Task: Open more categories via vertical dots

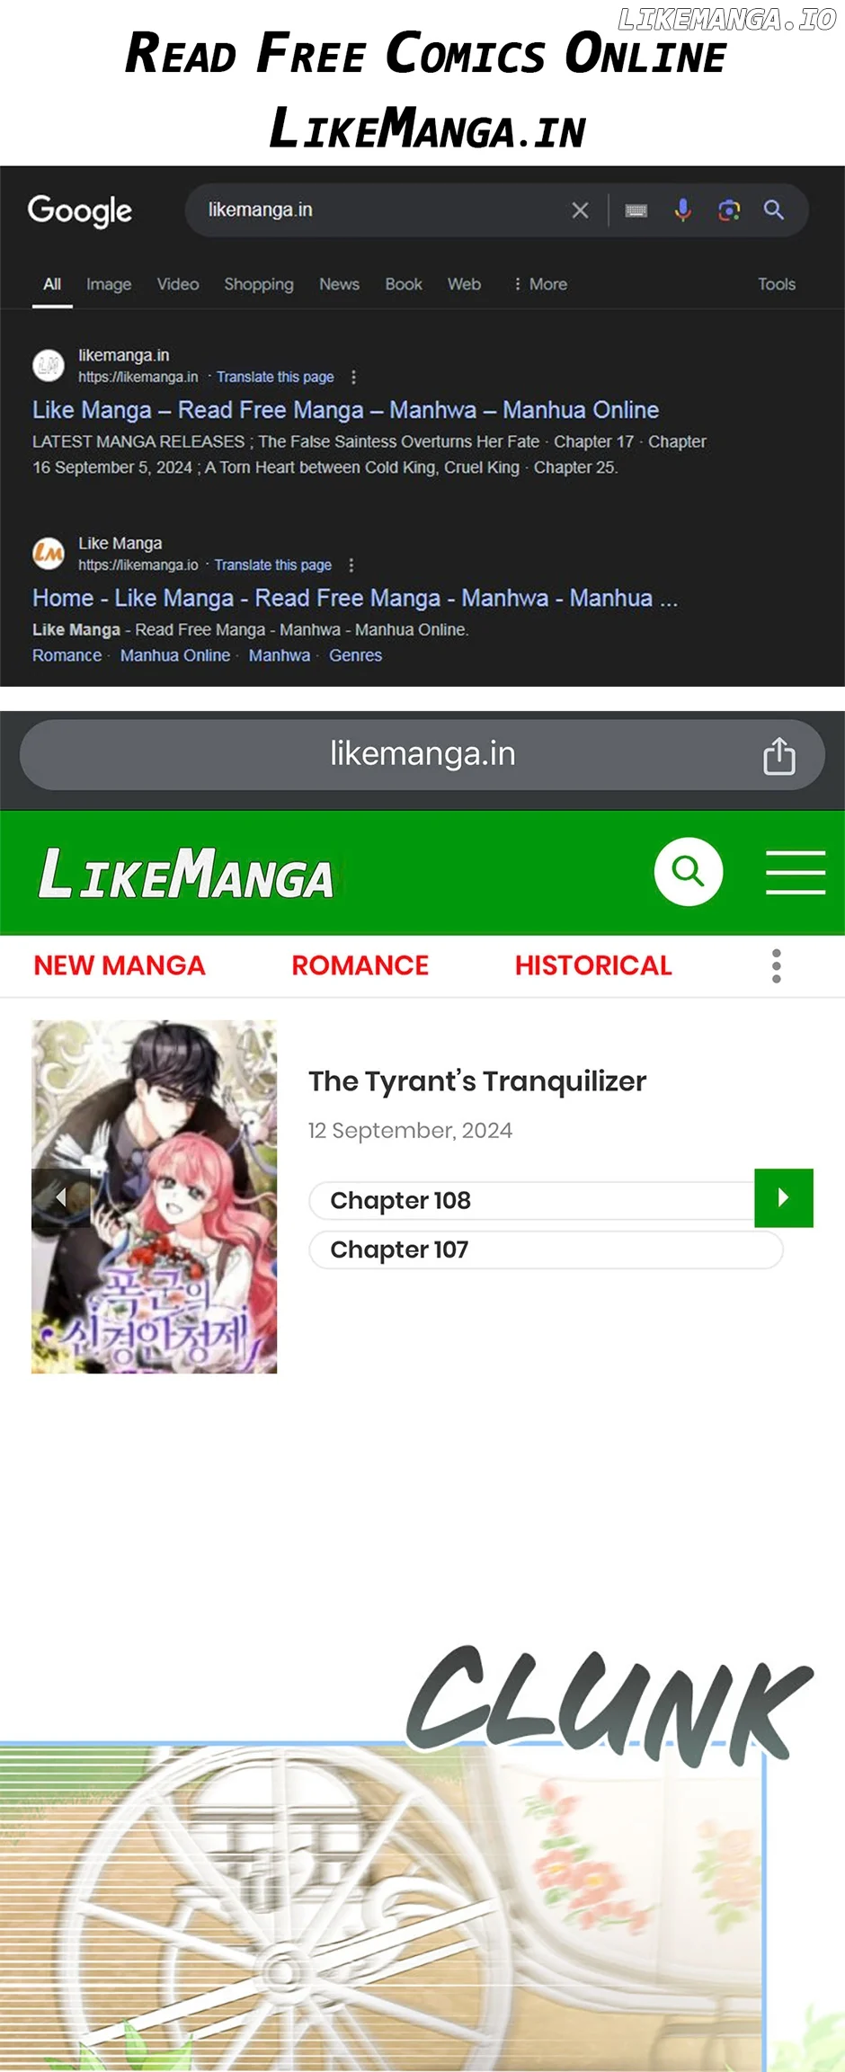Action: tap(777, 965)
